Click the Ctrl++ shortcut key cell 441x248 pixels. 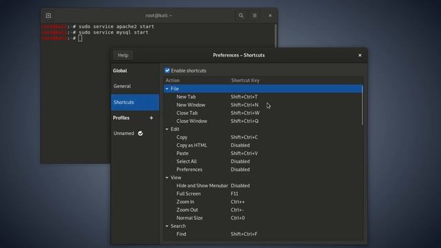point(238,202)
